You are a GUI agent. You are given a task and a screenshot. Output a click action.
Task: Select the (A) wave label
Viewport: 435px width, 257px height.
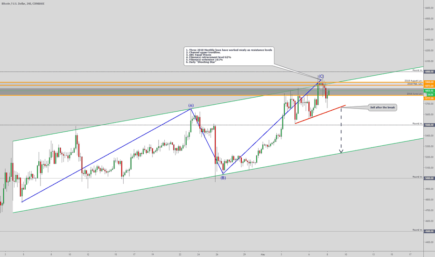point(191,105)
